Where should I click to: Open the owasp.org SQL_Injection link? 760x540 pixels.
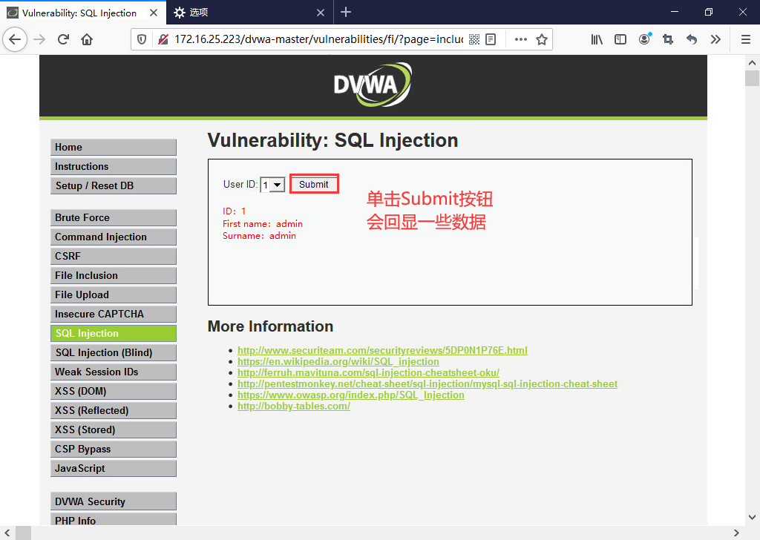(351, 395)
